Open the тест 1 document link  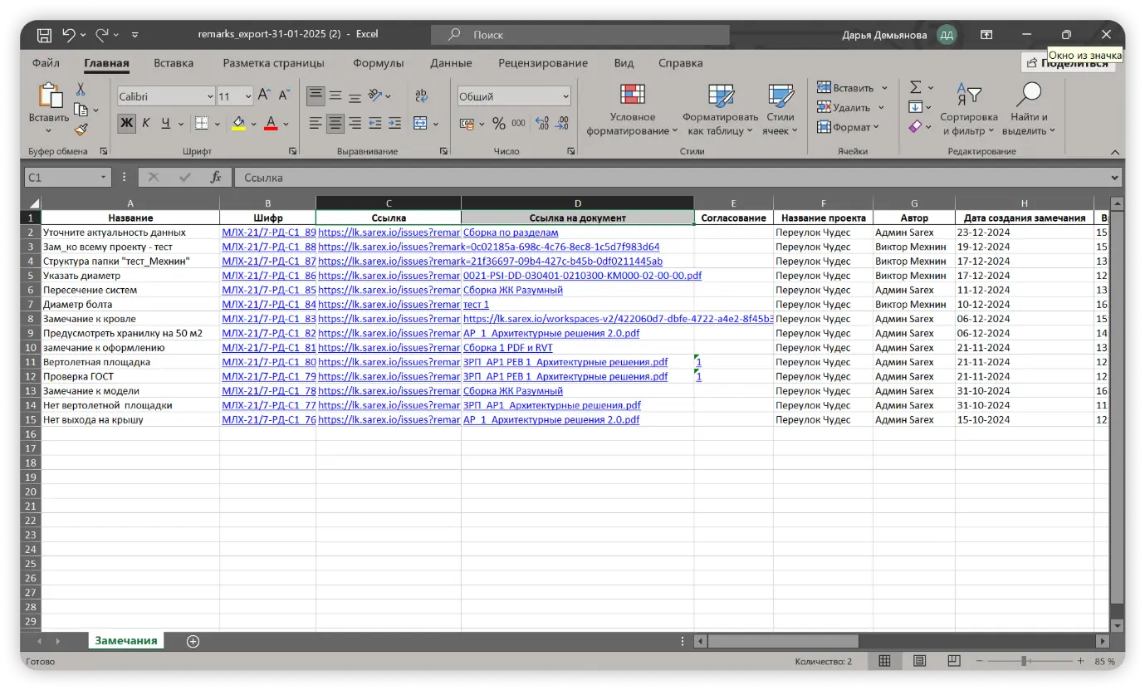coord(476,305)
